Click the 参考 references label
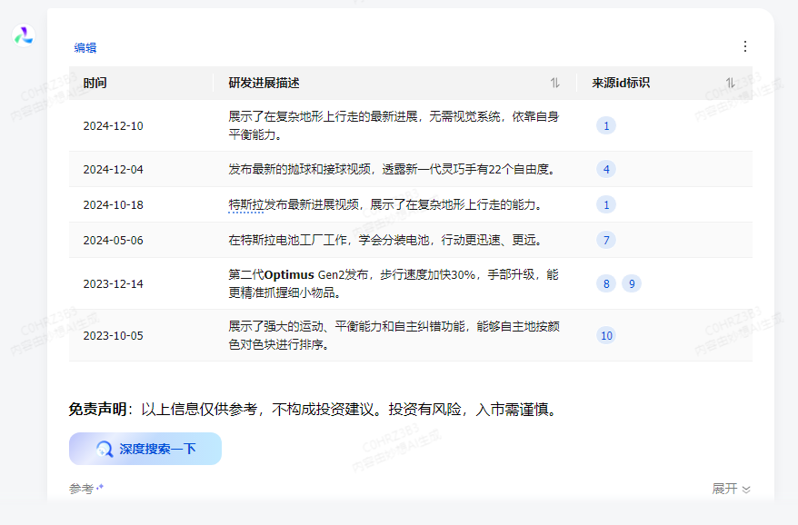Image resolution: width=798 pixels, height=525 pixels. pos(83,489)
